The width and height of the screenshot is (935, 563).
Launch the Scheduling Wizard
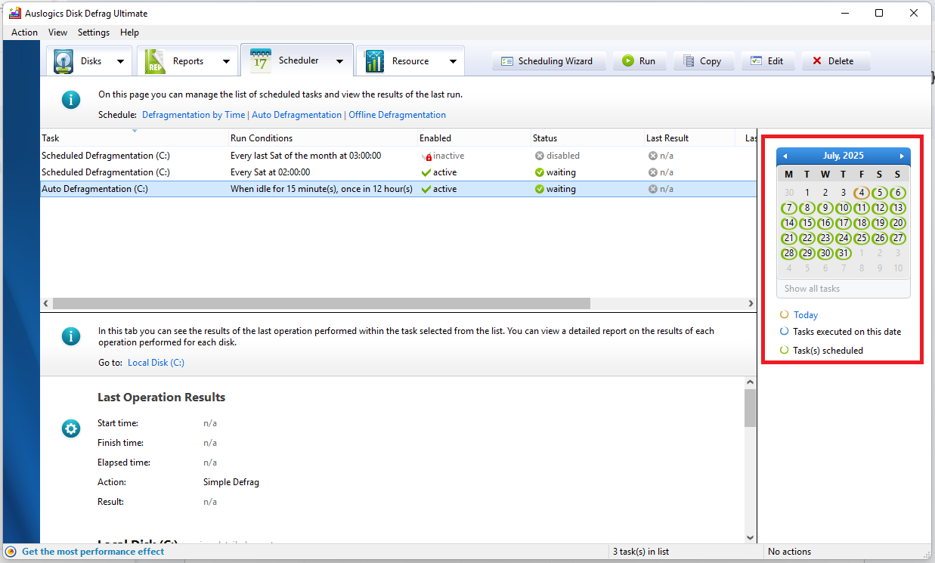point(549,61)
